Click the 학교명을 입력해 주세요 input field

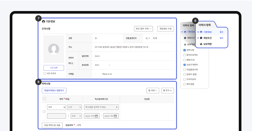click(101, 107)
